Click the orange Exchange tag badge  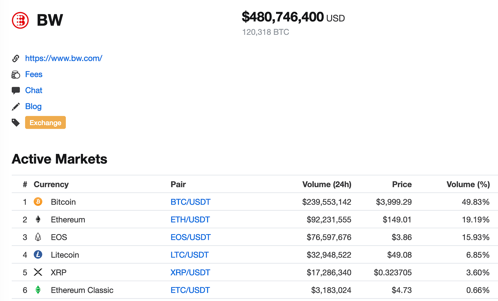click(x=46, y=123)
